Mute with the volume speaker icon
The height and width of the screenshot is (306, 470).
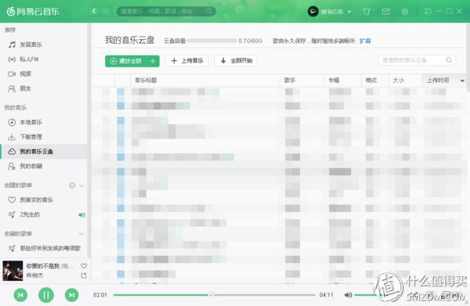(x=348, y=295)
